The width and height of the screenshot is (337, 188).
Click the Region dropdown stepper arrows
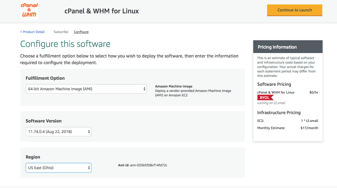[88, 167]
